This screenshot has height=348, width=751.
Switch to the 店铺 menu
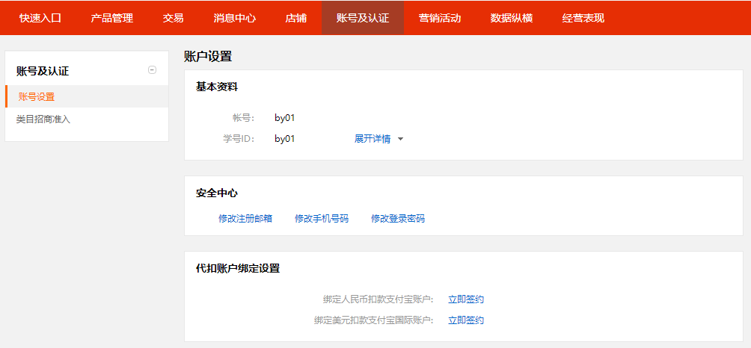(x=295, y=18)
